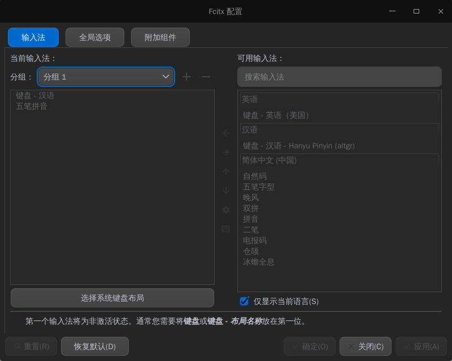Click the left arrow to remove input method
The image size is (452, 361).
click(225, 133)
